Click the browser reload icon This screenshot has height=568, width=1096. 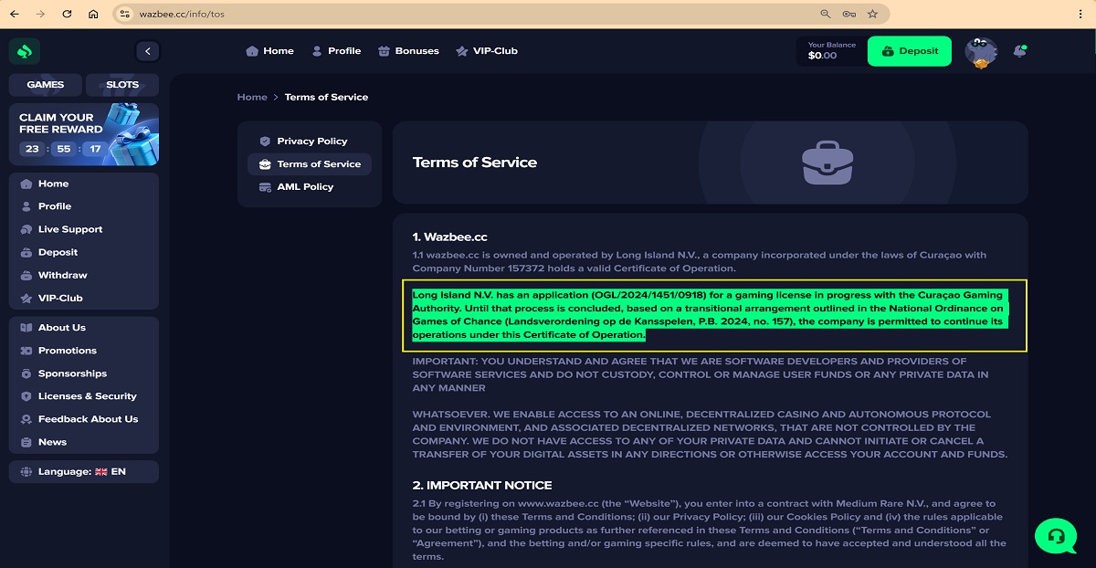pyautogui.click(x=67, y=14)
